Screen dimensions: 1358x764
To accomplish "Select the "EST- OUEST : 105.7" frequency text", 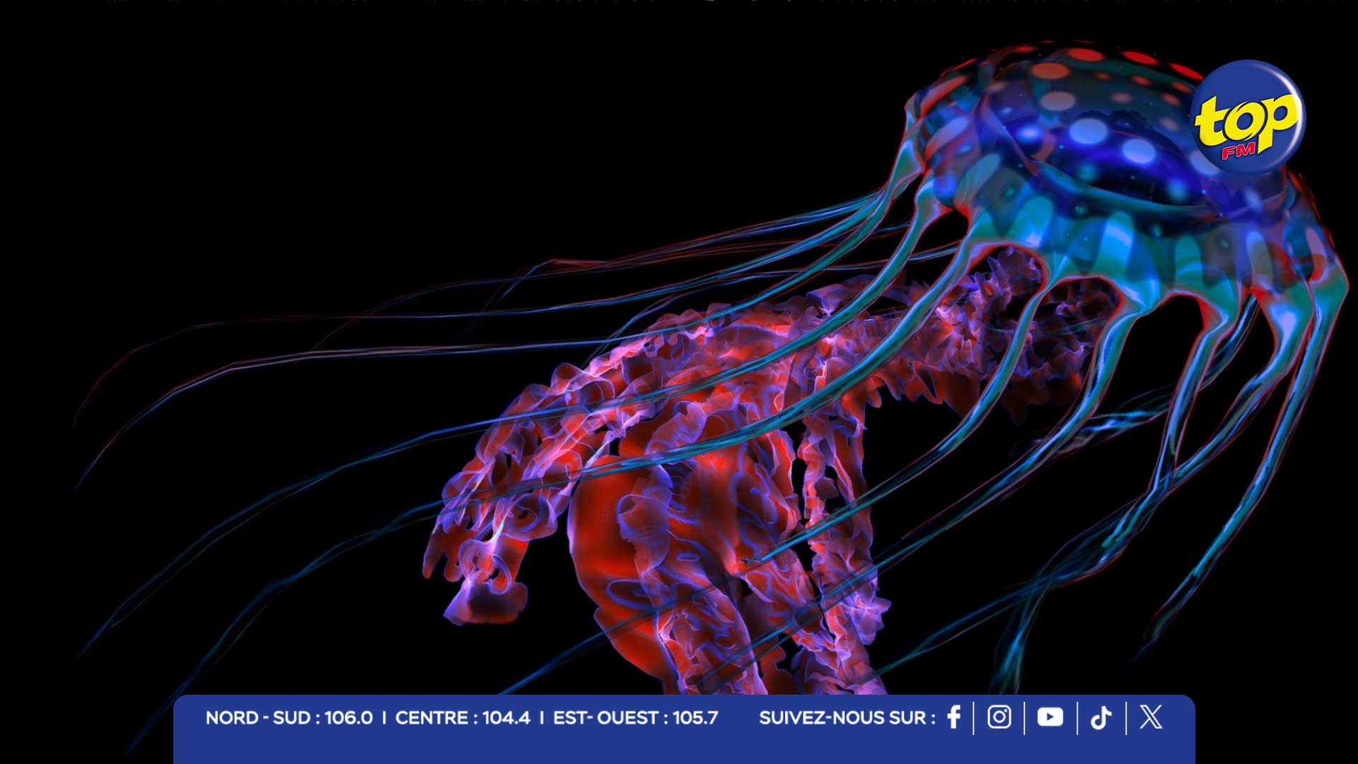I will [635, 718].
